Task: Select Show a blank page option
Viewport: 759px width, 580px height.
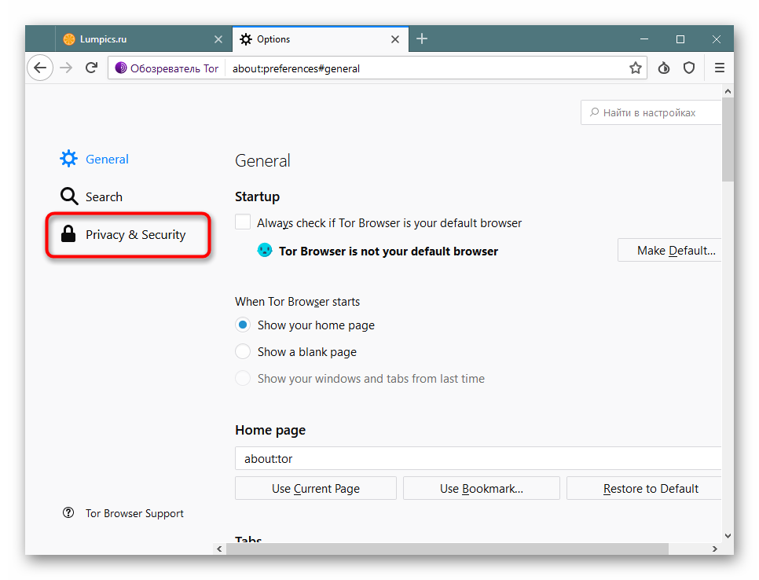Action: (244, 352)
